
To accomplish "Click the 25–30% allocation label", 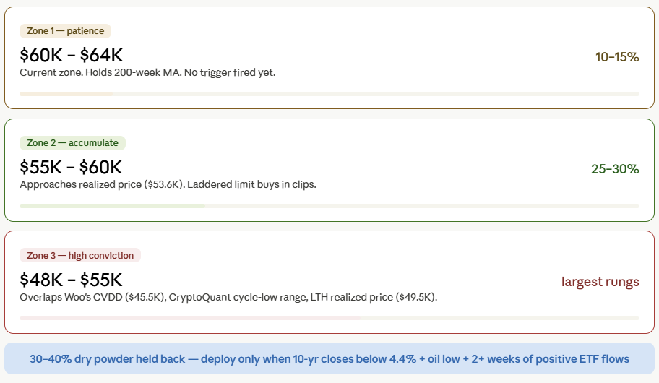I will [615, 169].
